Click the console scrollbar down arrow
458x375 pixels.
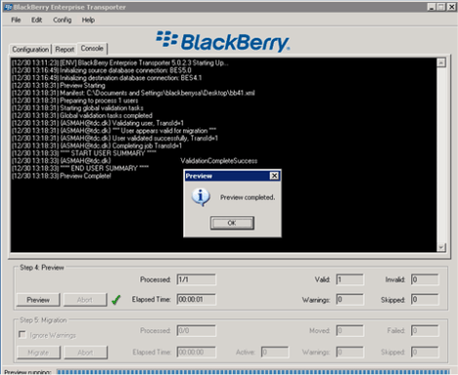[x=441, y=247]
